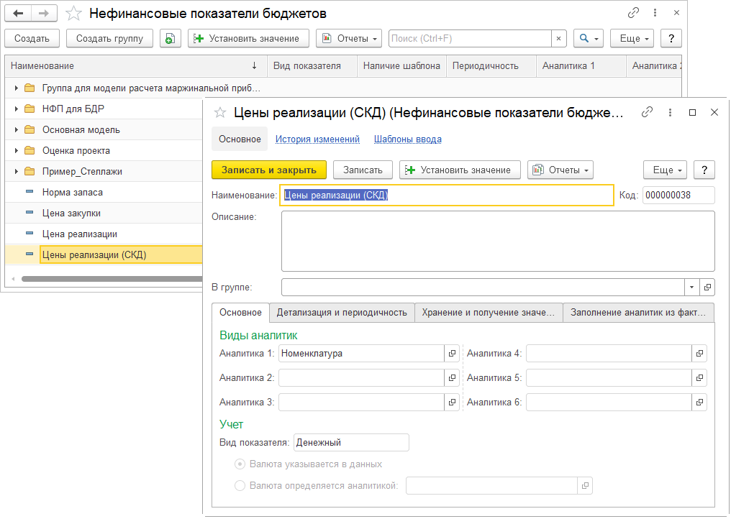The image size is (731, 519).
Task: Open the В группе dropdown arrow
Action: click(691, 288)
